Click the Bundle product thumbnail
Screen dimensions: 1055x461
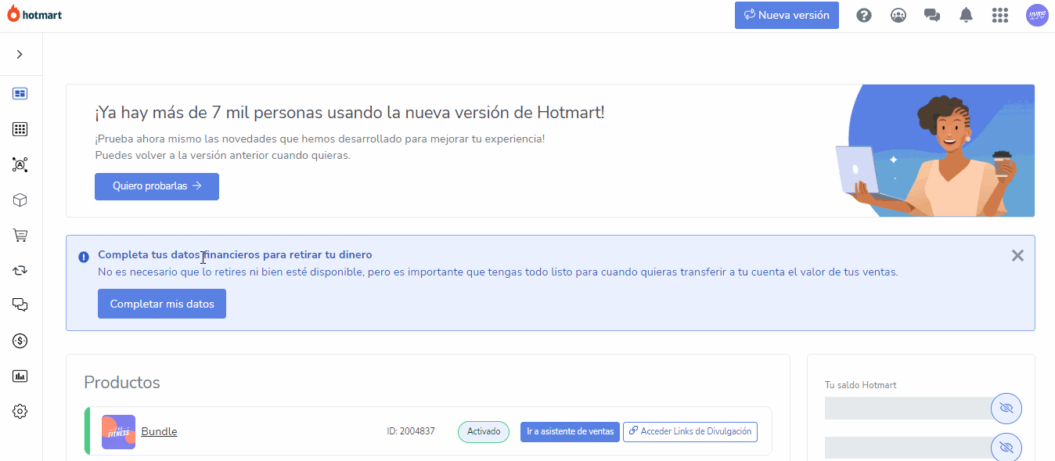(x=118, y=432)
